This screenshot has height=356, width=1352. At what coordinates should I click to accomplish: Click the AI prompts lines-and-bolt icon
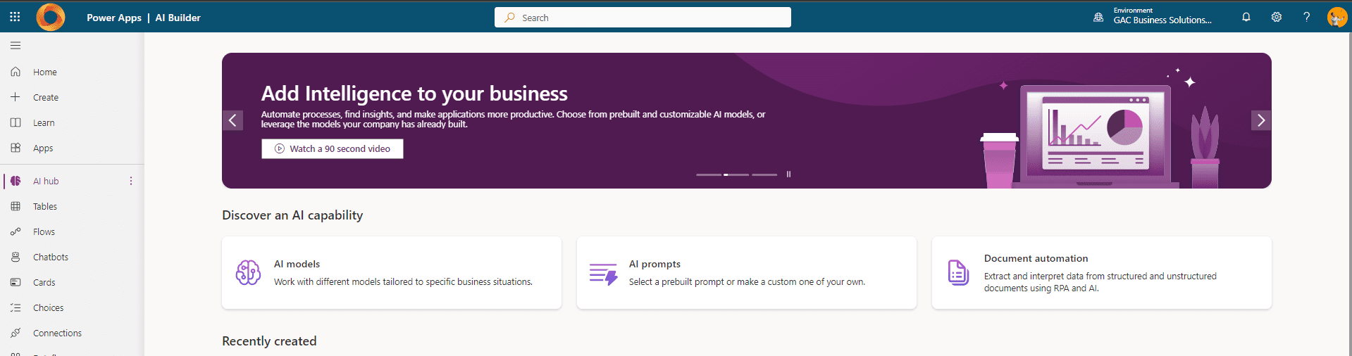[x=604, y=274]
